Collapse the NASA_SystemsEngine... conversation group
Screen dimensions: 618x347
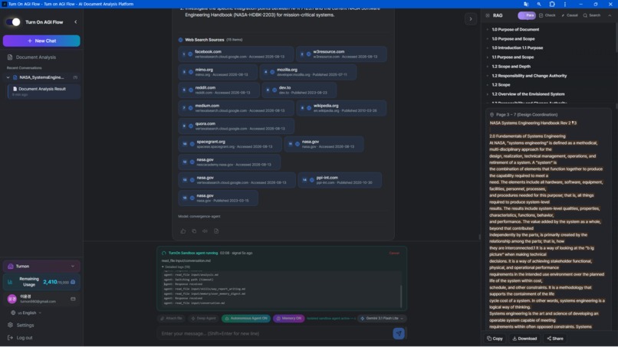8,77
